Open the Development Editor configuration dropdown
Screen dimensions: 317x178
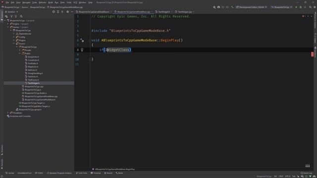tap(252, 7)
